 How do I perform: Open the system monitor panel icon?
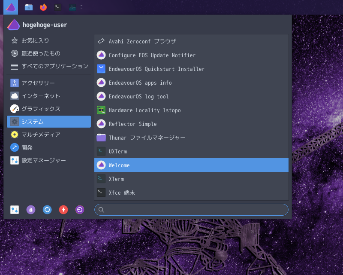[72, 7]
